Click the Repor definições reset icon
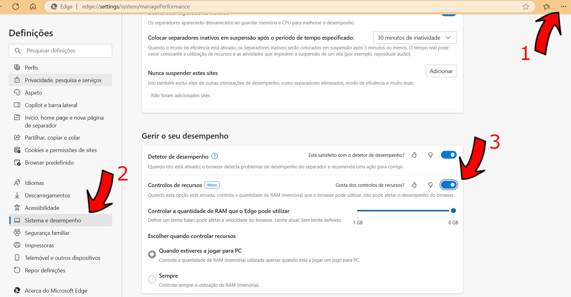The height and width of the screenshot is (297, 571). click(x=17, y=270)
